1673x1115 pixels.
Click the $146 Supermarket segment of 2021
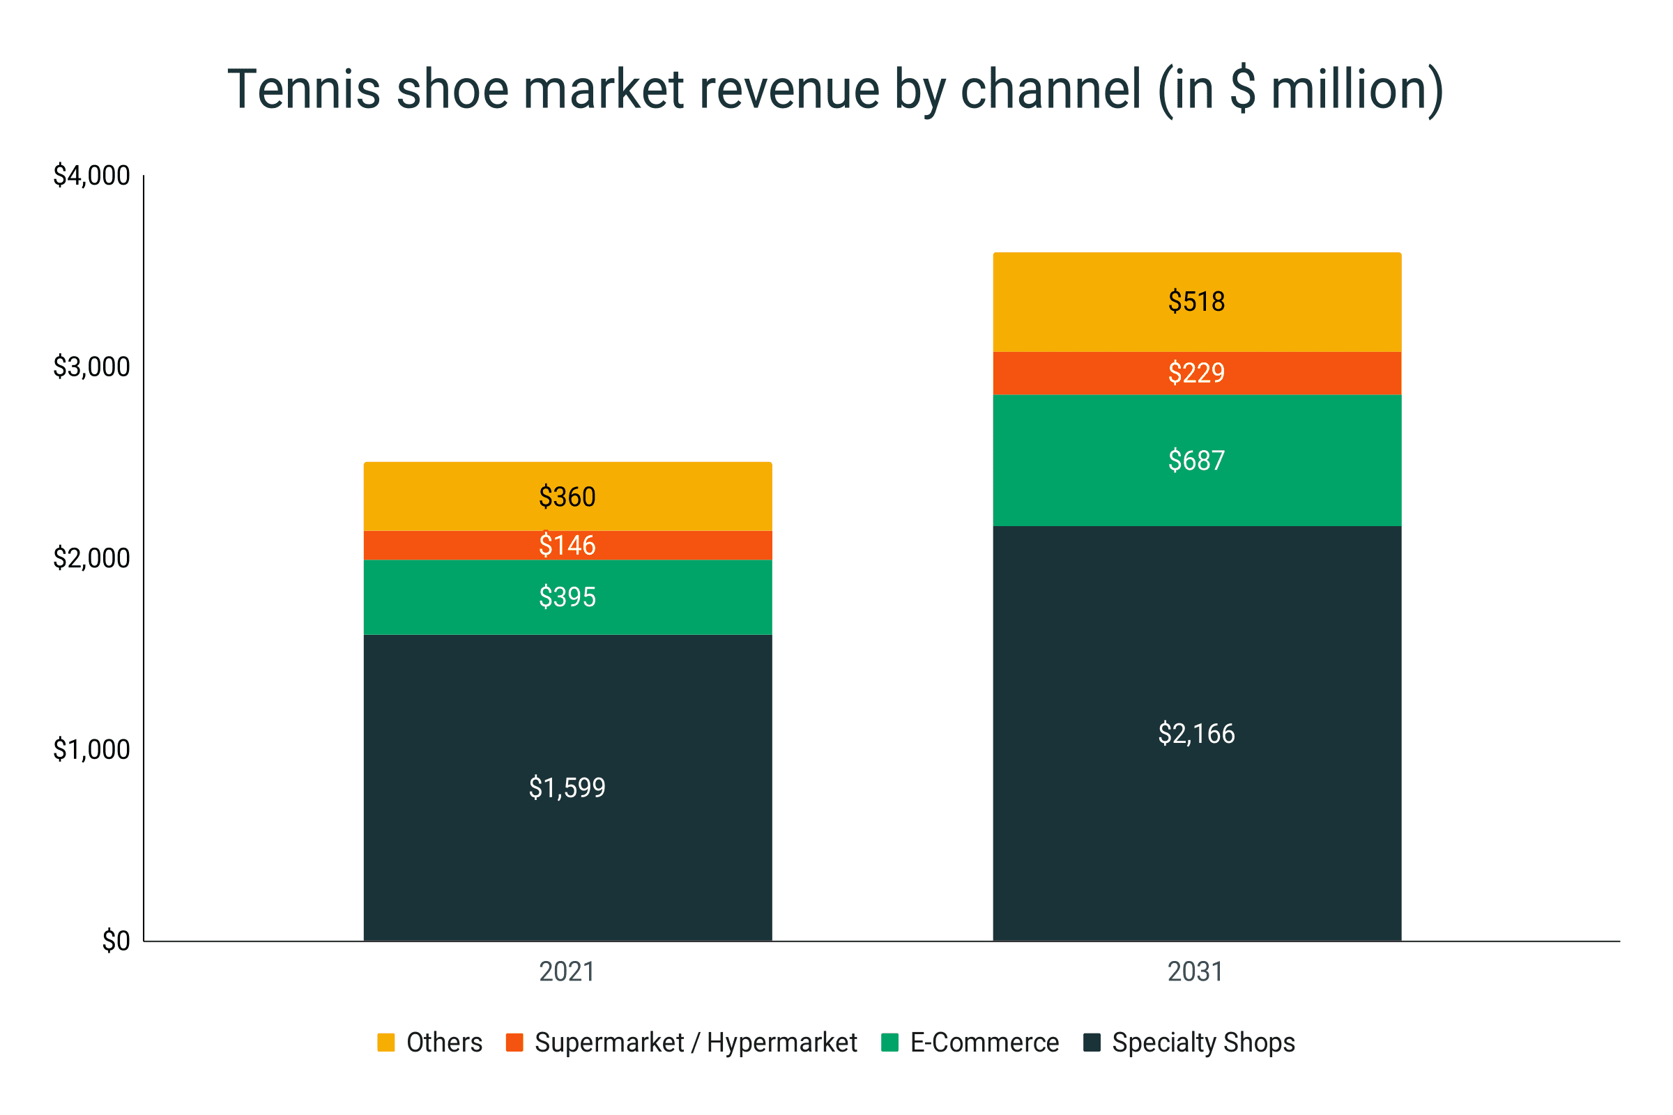pos(567,546)
